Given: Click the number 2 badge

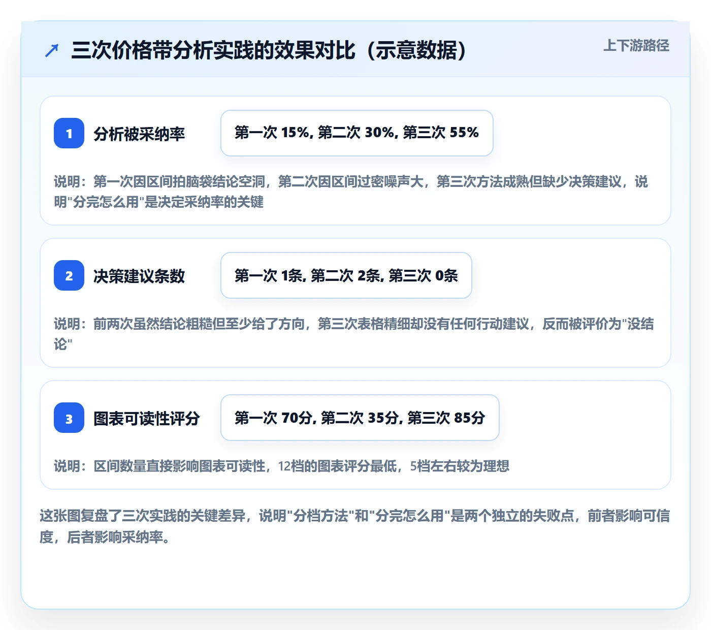Looking at the screenshot, I should (69, 275).
